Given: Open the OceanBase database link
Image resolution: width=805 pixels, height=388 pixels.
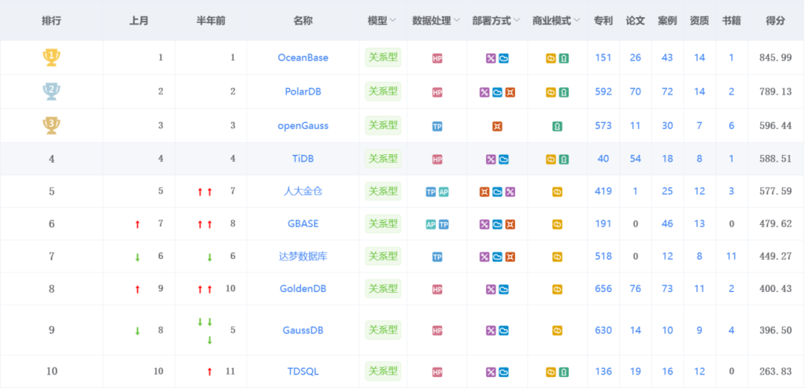Looking at the screenshot, I should pyautogui.click(x=303, y=57).
